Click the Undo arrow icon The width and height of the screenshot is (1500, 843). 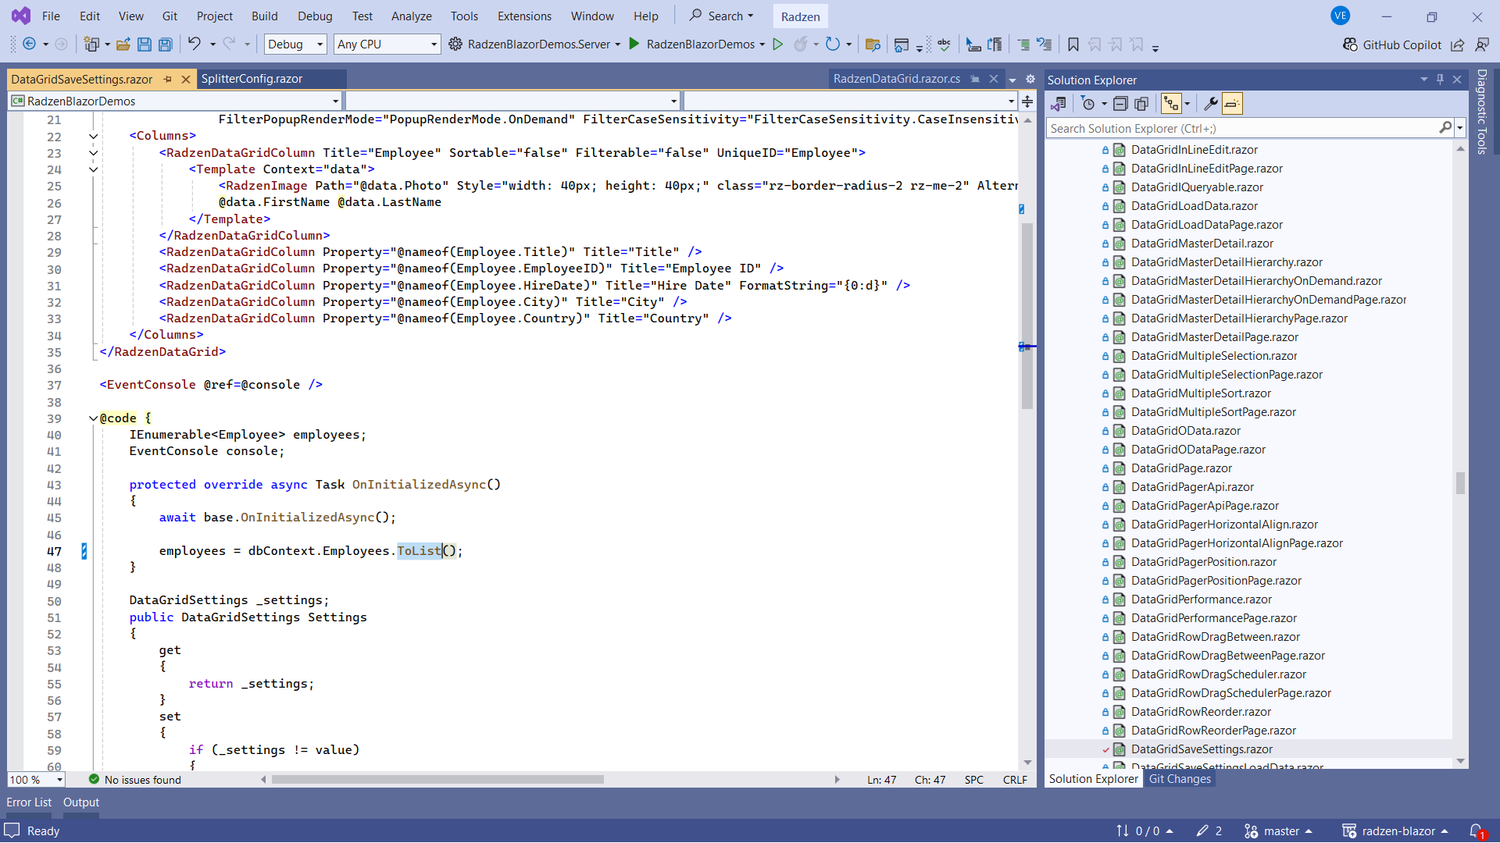pyautogui.click(x=194, y=44)
